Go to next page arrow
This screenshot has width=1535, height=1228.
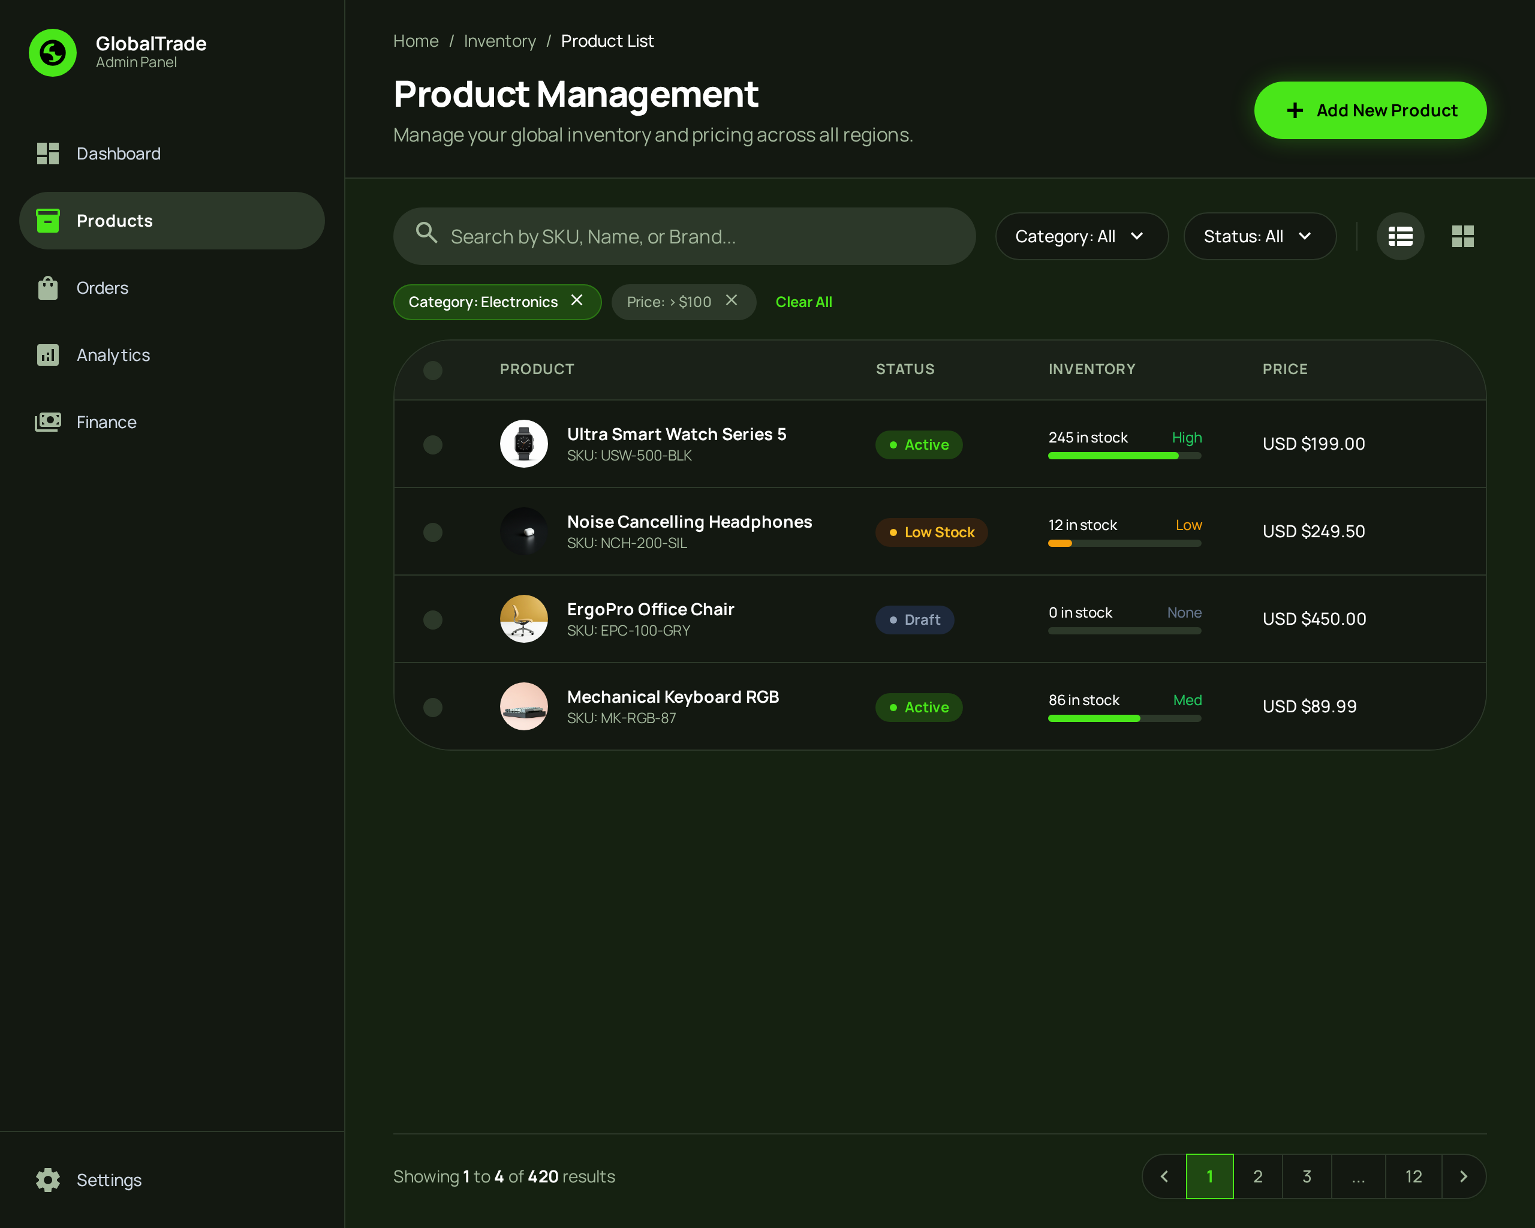click(1463, 1177)
